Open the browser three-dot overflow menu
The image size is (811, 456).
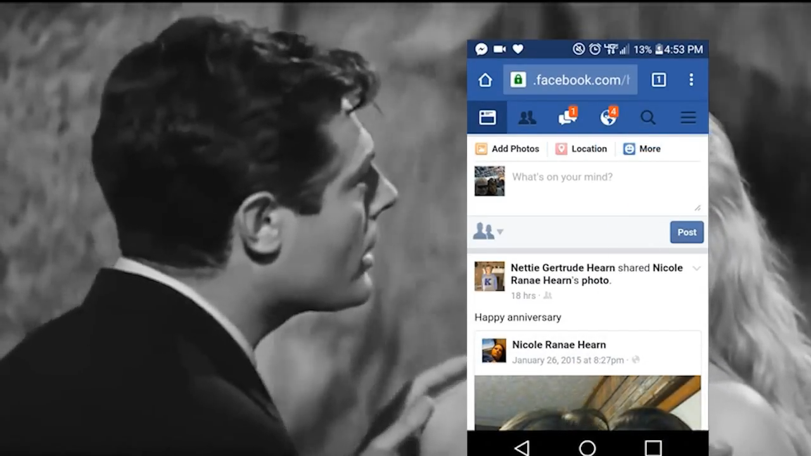691,80
